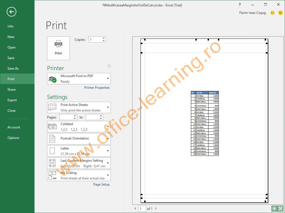The image size is (285, 213).
Task: Click the frown feedback icon
Action: (x=281, y=13)
